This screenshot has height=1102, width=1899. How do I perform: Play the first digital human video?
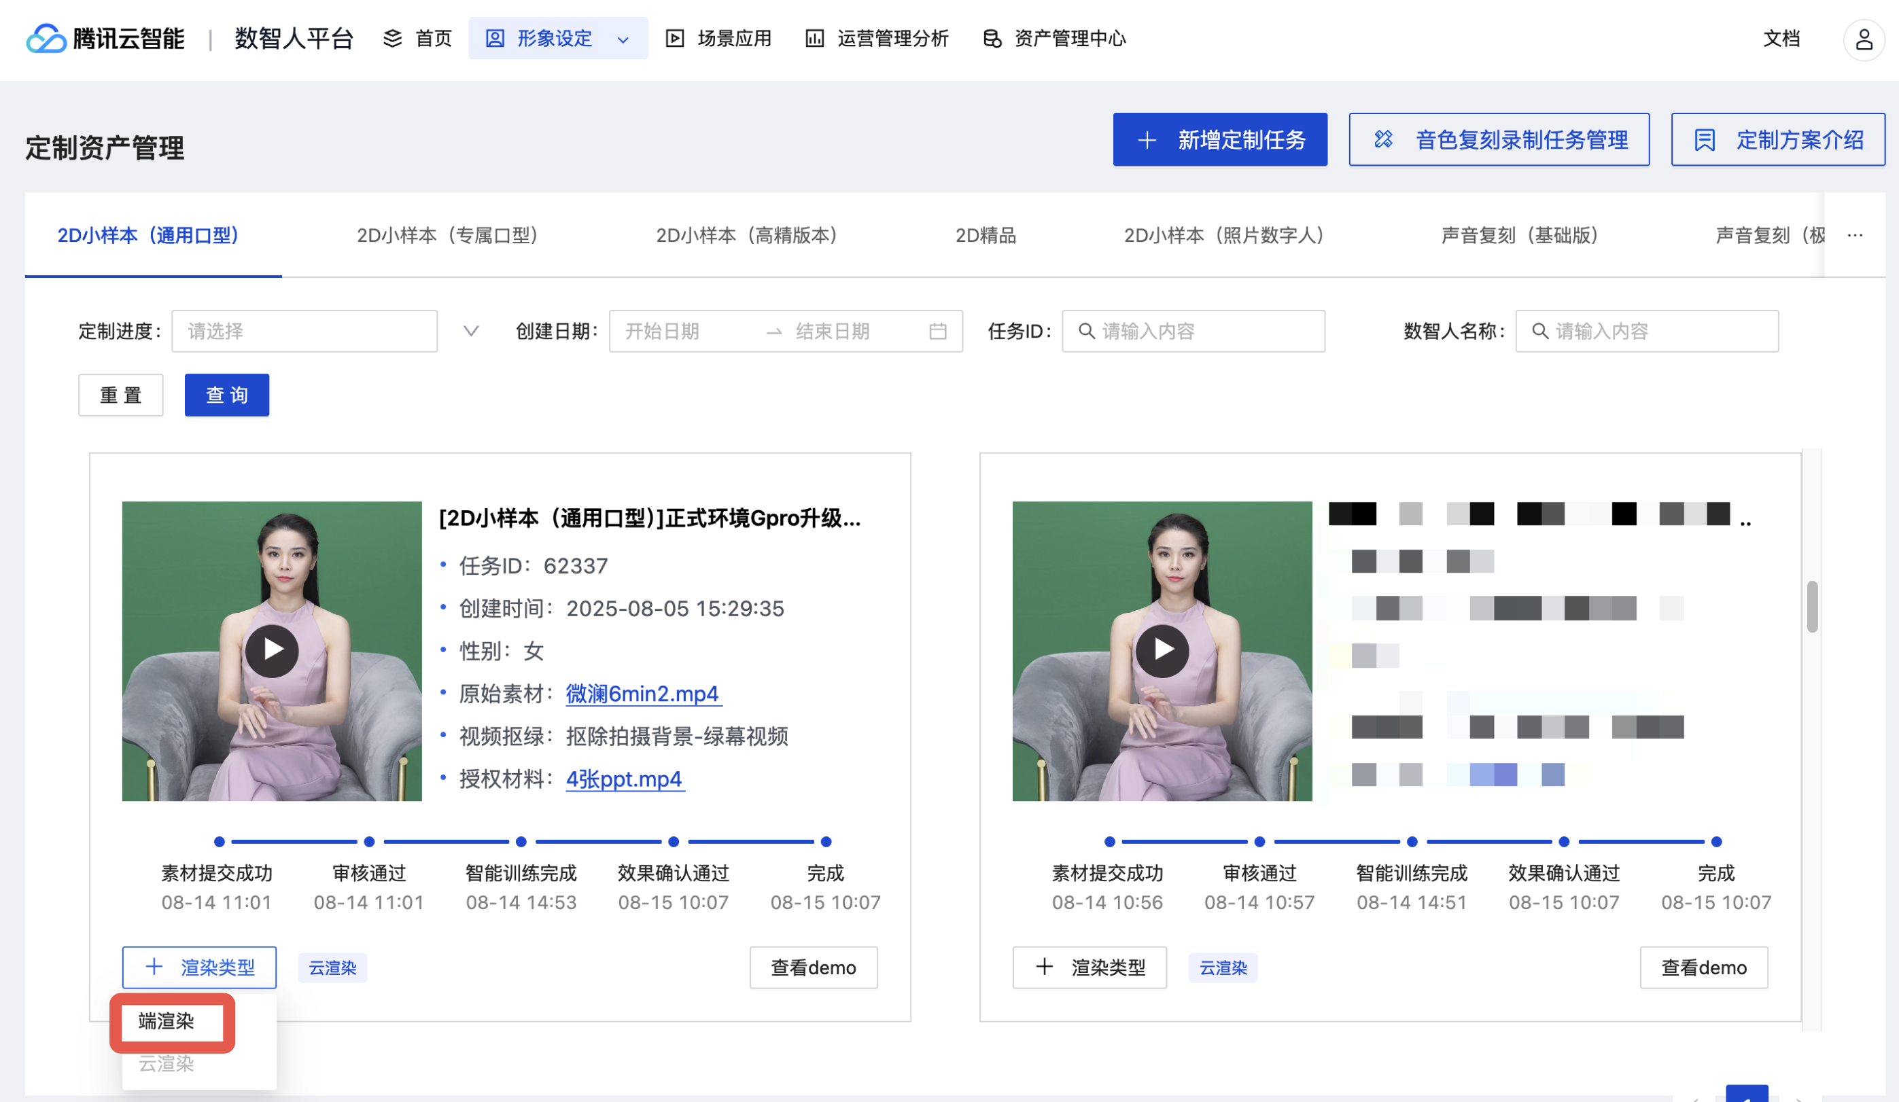(x=271, y=650)
